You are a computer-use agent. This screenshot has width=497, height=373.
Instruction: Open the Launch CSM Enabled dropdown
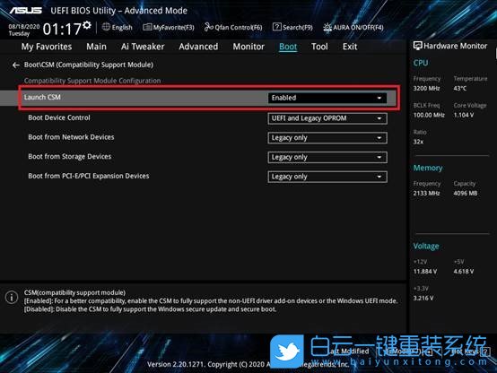point(327,98)
